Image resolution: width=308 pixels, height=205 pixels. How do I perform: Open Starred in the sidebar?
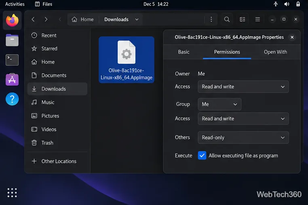(57, 49)
